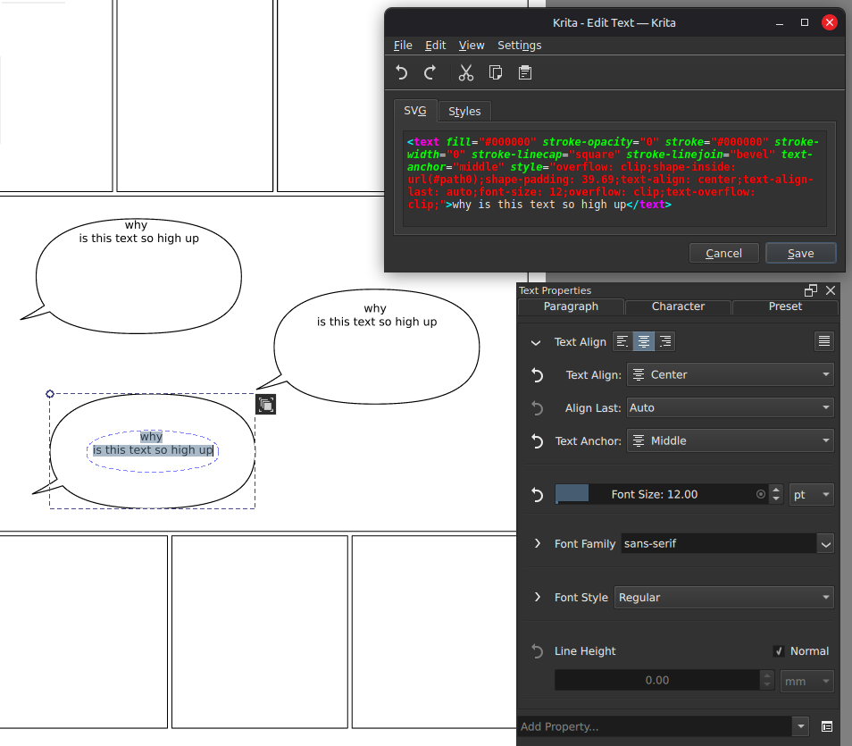Click the Paste clipboard icon
The width and height of the screenshot is (852, 746).
(524, 72)
